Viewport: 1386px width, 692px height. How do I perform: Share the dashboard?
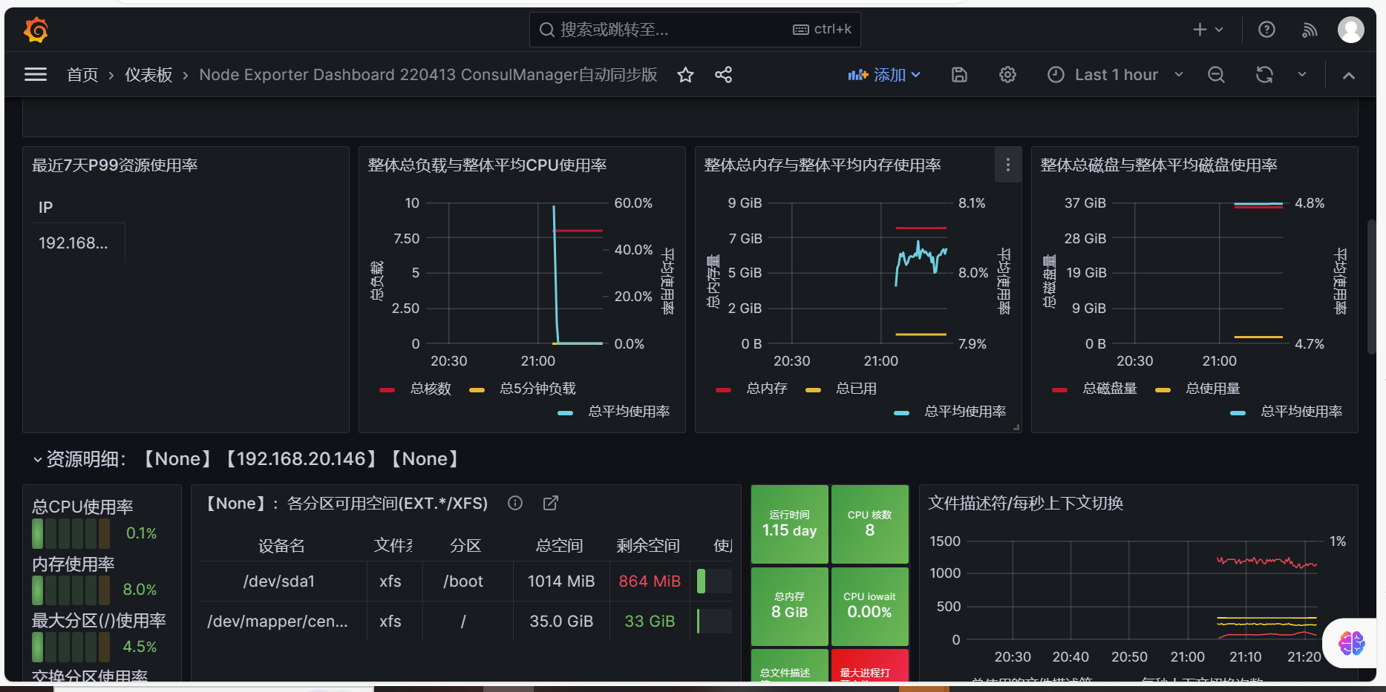pos(723,75)
